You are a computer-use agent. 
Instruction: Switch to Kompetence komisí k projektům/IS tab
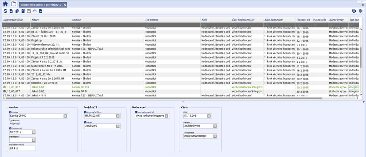pos(41,5)
